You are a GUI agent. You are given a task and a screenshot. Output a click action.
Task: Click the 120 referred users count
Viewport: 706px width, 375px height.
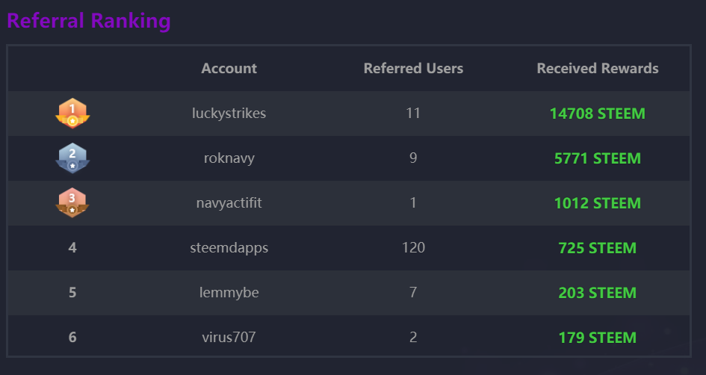coord(413,248)
